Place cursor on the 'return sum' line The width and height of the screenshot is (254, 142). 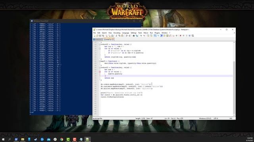coord(109,78)
